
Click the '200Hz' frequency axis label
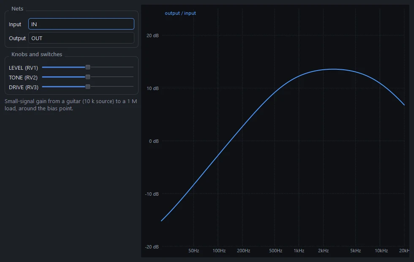point(243,251)
